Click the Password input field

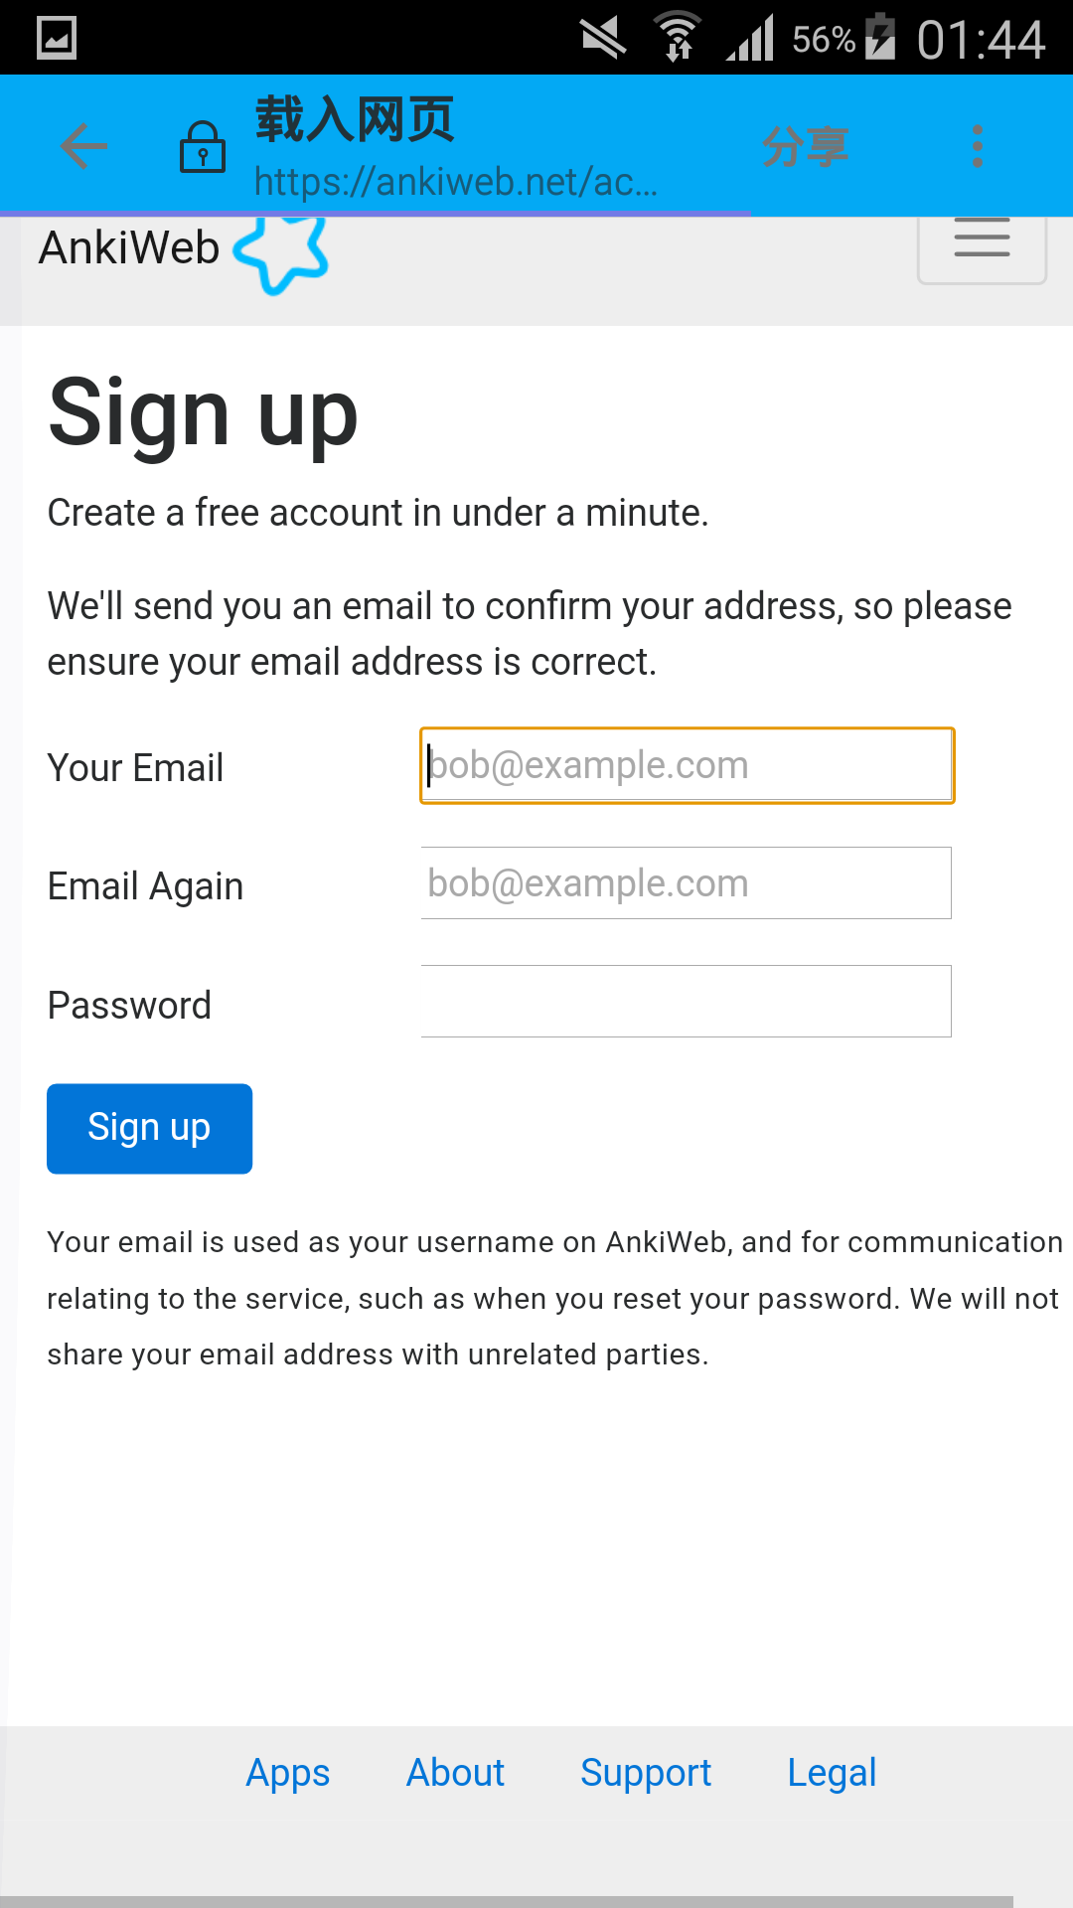click(687, 1002)
